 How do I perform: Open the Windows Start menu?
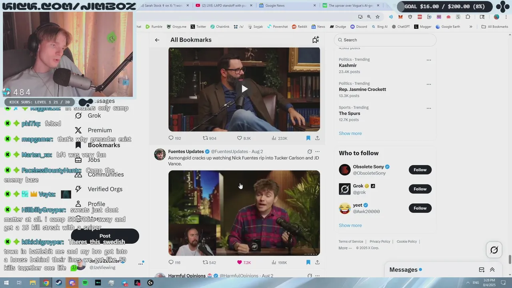point(6,283)
